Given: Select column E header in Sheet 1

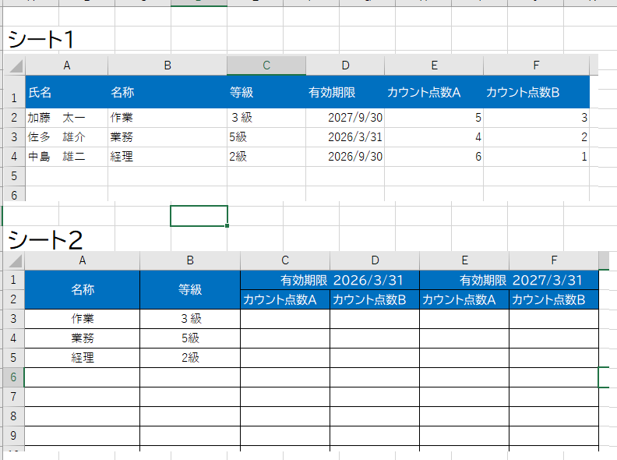Looking at the screenshot, I should click(434, 65).
